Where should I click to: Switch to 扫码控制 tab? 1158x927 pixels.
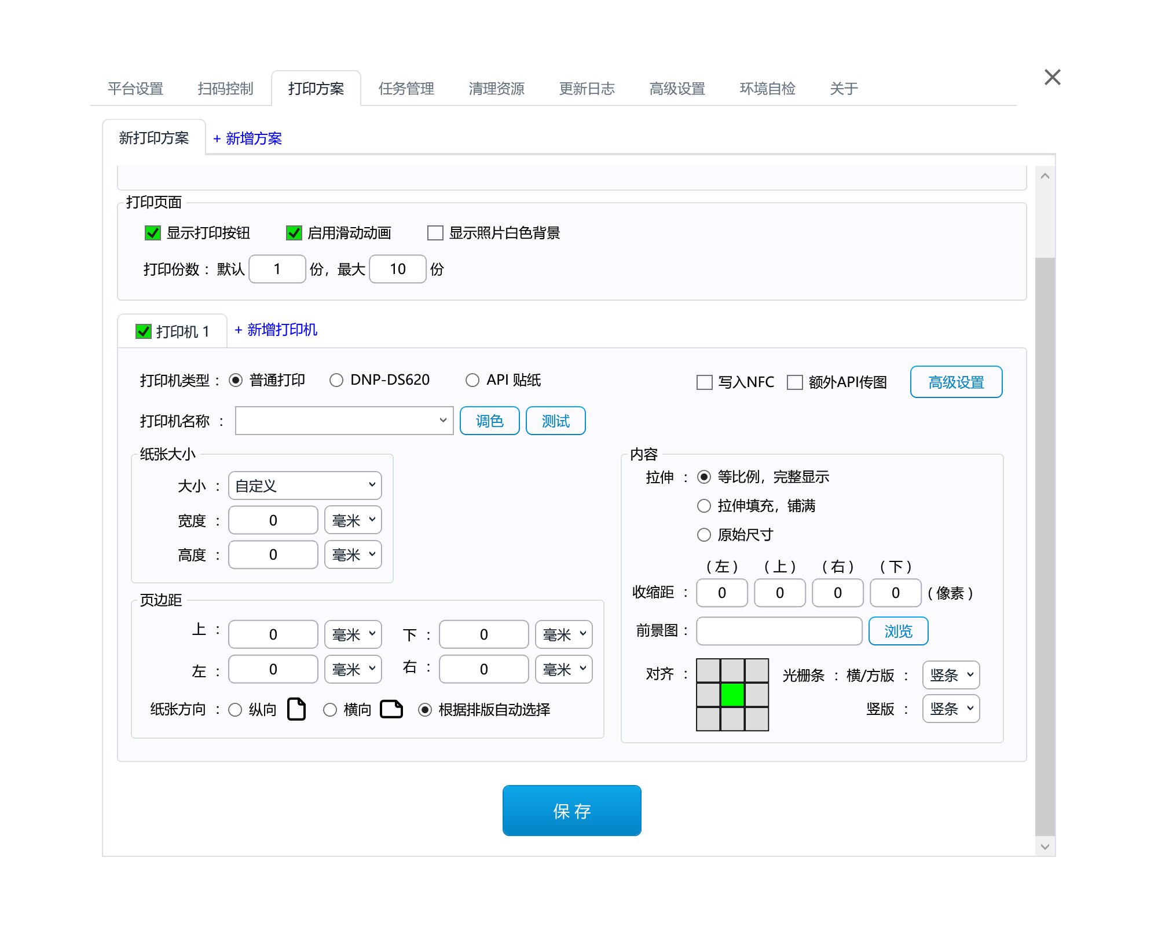pyautogui.click(x=226, y=89)
